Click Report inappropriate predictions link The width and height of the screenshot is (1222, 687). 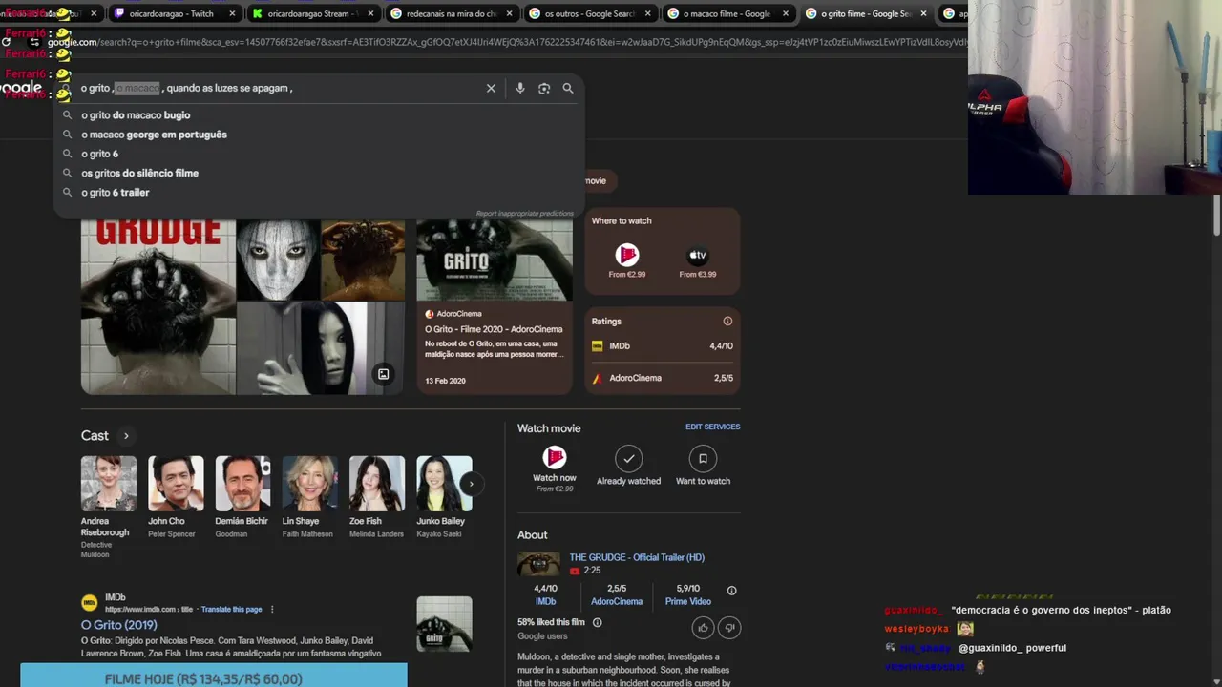point(524,214)
